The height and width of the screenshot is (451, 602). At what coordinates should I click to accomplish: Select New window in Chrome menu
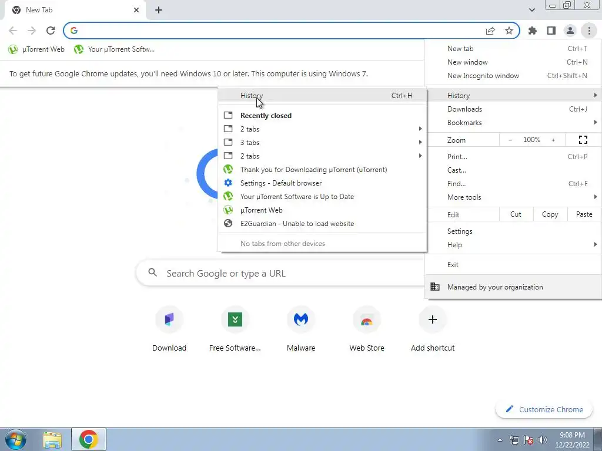[x=513, y=62]
